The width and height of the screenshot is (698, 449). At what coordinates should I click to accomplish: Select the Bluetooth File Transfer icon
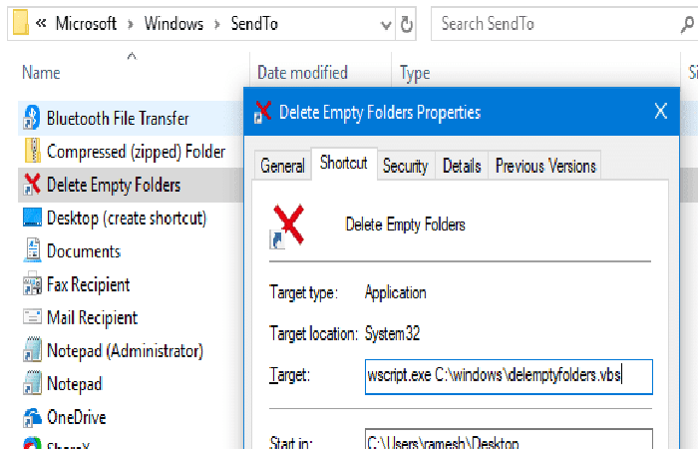point(32,118)
